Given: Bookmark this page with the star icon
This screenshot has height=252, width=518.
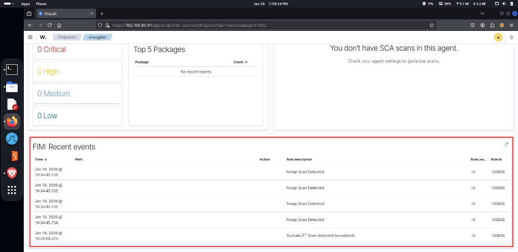Looking at the screenshot, I should click(x=431, y=25).
